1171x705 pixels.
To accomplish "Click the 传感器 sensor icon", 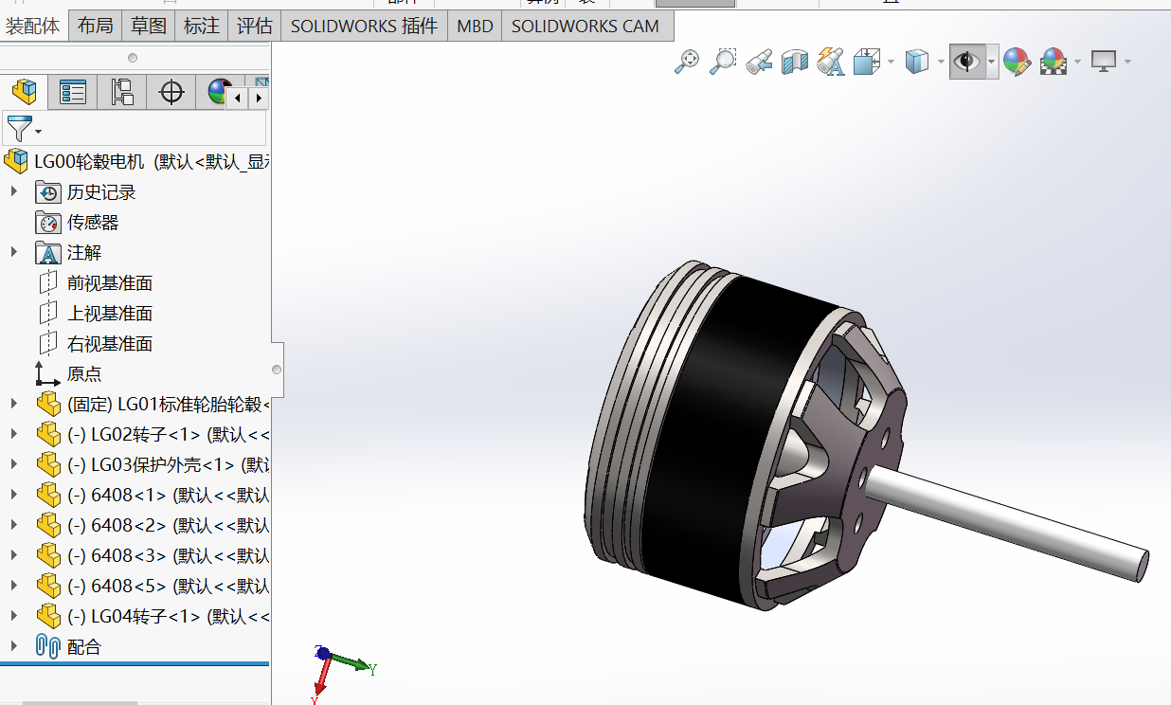I will (47, 223).
